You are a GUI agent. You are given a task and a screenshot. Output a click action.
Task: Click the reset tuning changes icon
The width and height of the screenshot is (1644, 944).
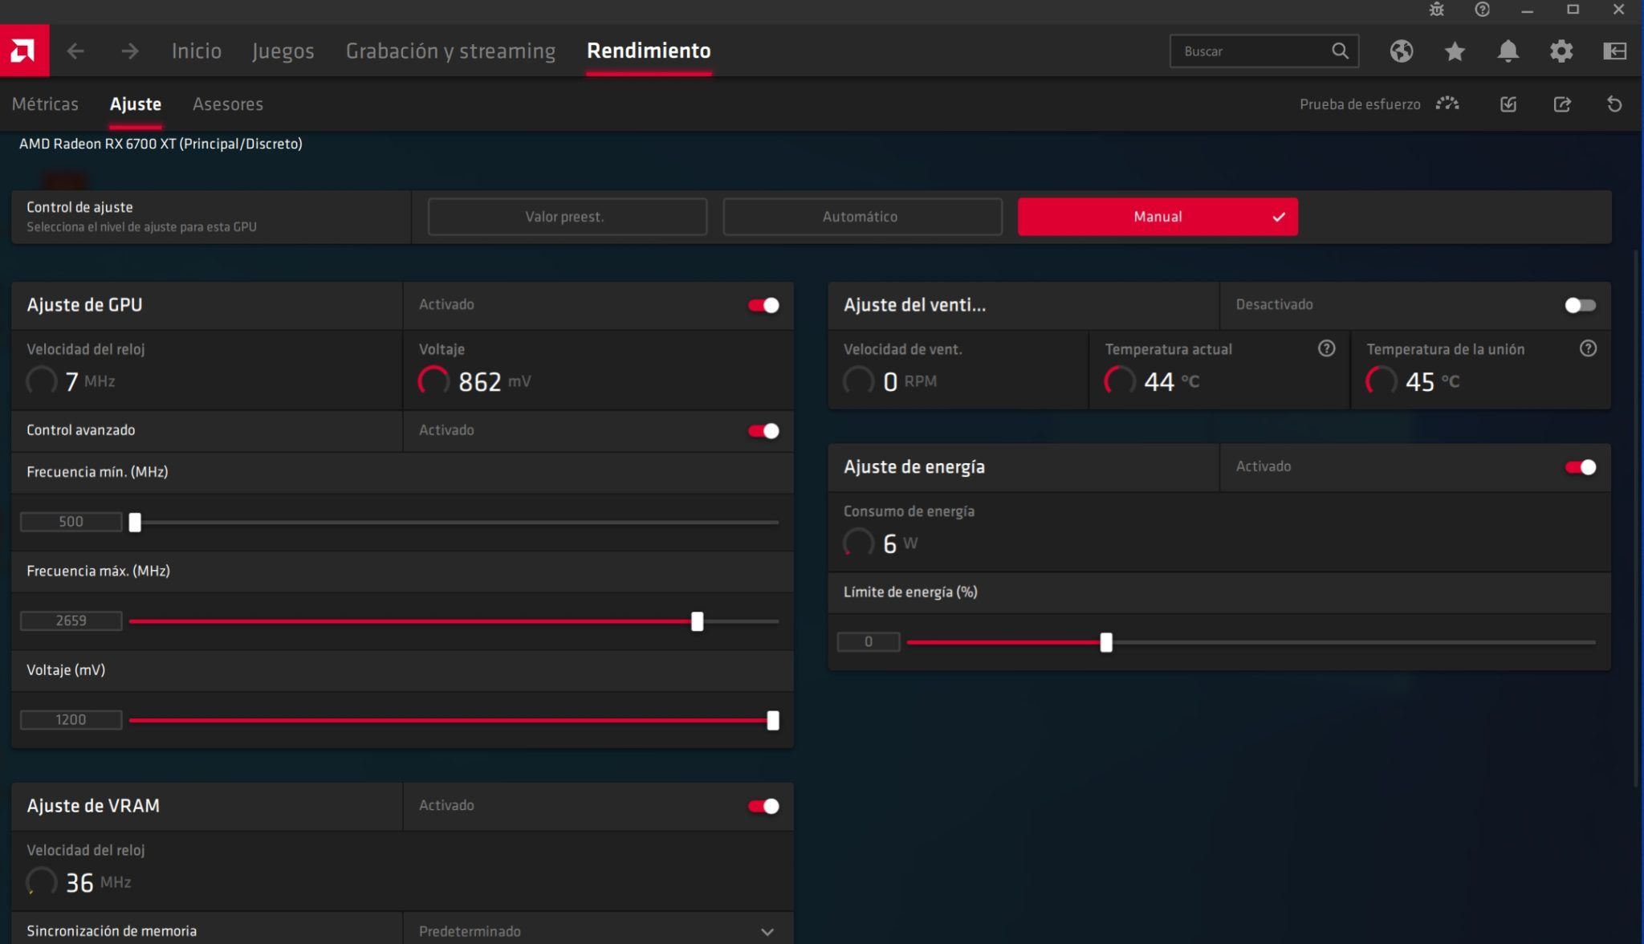pos(1613,104)
